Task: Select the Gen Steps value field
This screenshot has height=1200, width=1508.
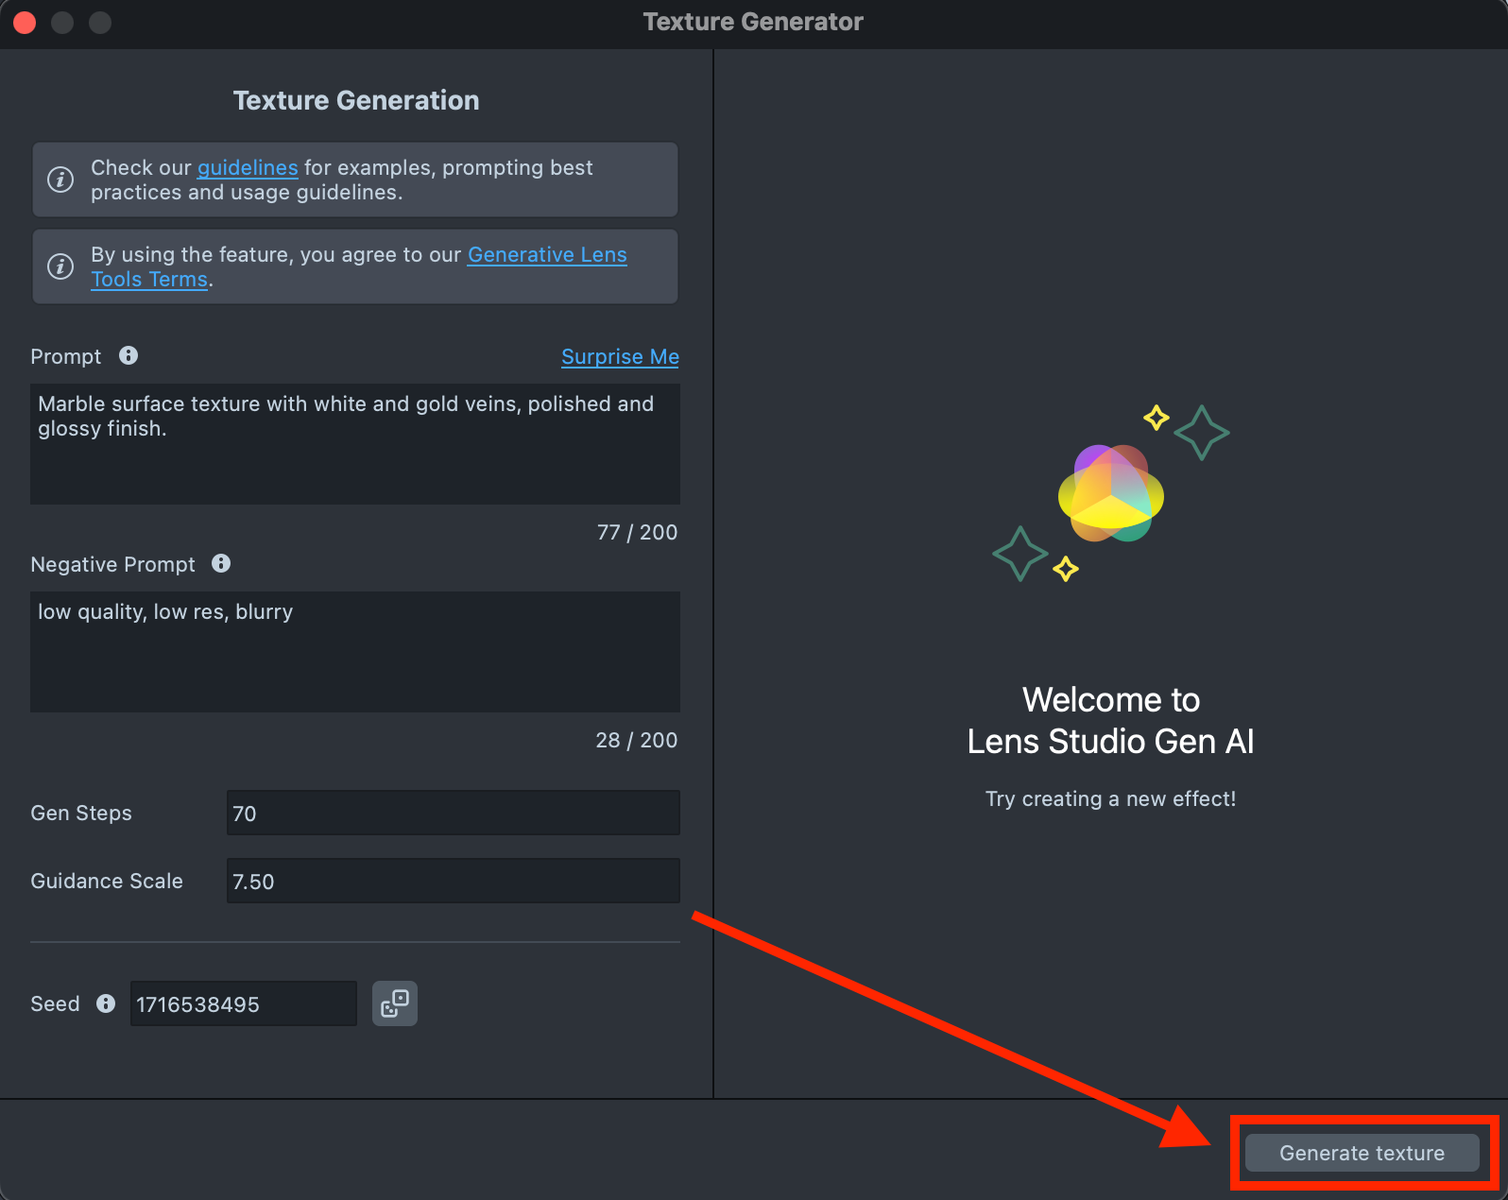Action: tap(453, 814)
